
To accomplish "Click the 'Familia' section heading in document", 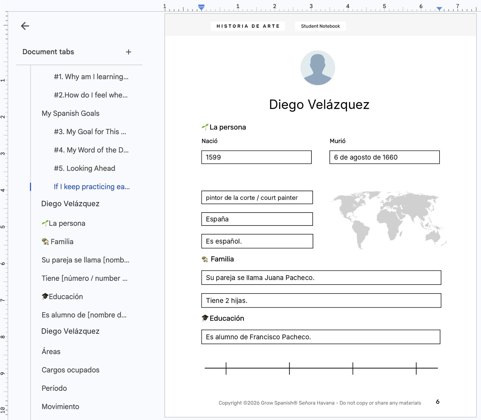I will pyautogui.click(x=218, y=259).
